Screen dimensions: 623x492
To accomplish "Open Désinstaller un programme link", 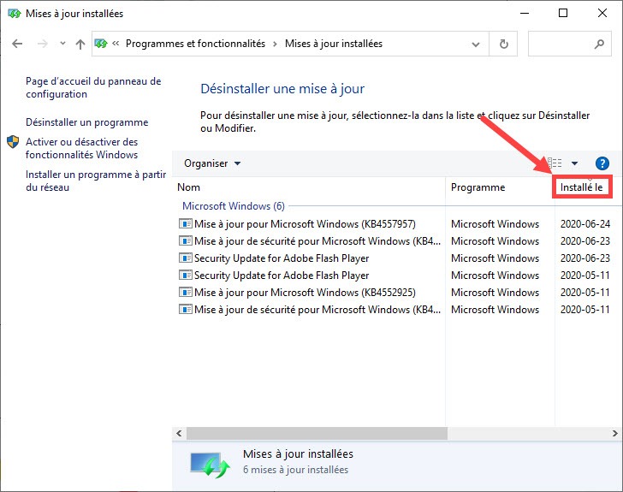I will tap(86, 122).
